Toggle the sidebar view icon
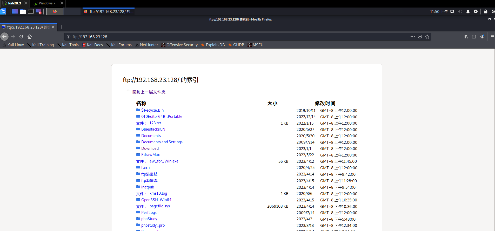The image size is (495, 231). [474, 37]
